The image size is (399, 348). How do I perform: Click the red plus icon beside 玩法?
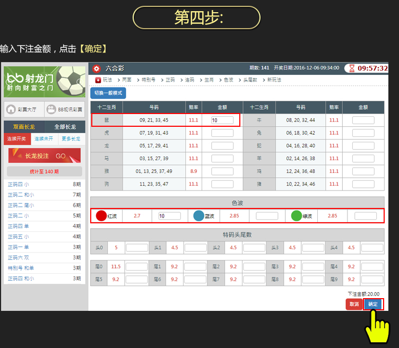(98, 80)
